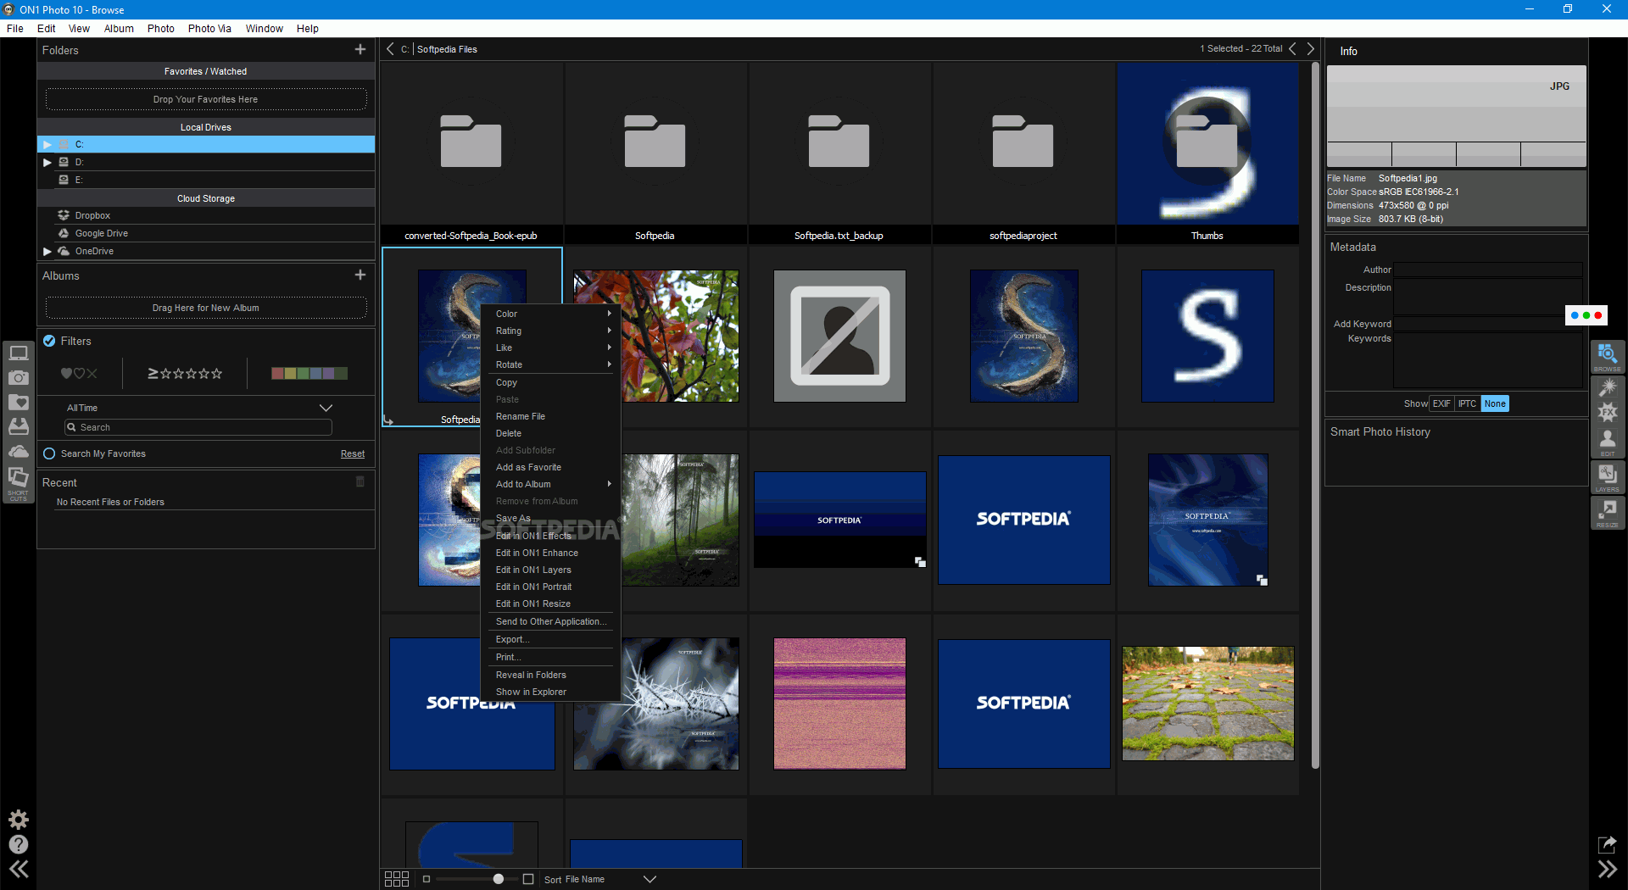This screenshot has width=1628, height=890.
Task: Click the share export icon
Action: pyautogui.click(x=1608, y=844)
